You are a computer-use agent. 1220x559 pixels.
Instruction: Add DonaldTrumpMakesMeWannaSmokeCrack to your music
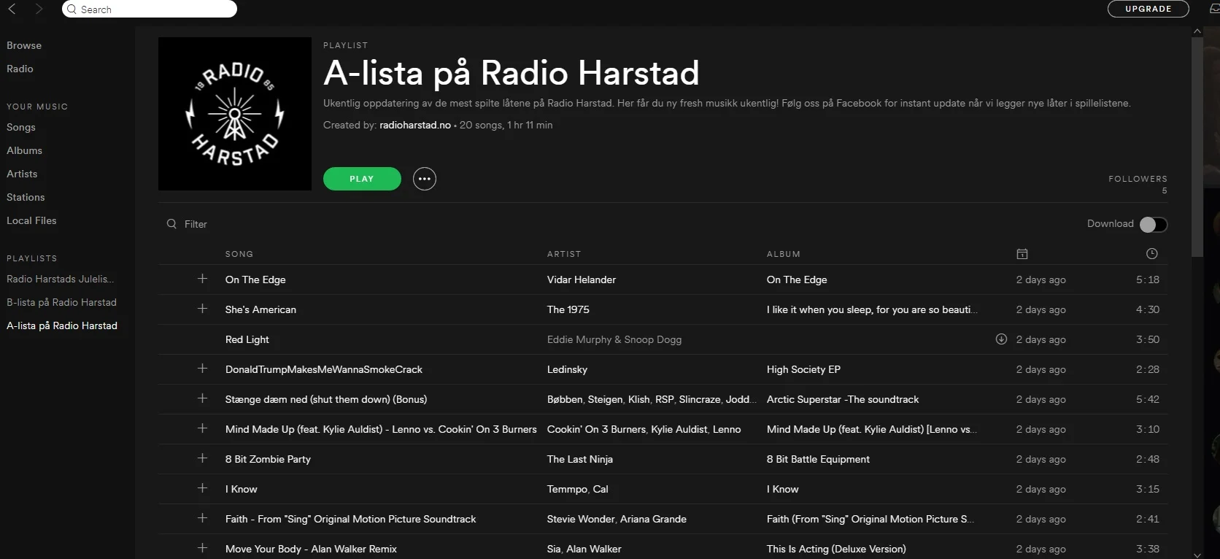click(x=202, y=369)
